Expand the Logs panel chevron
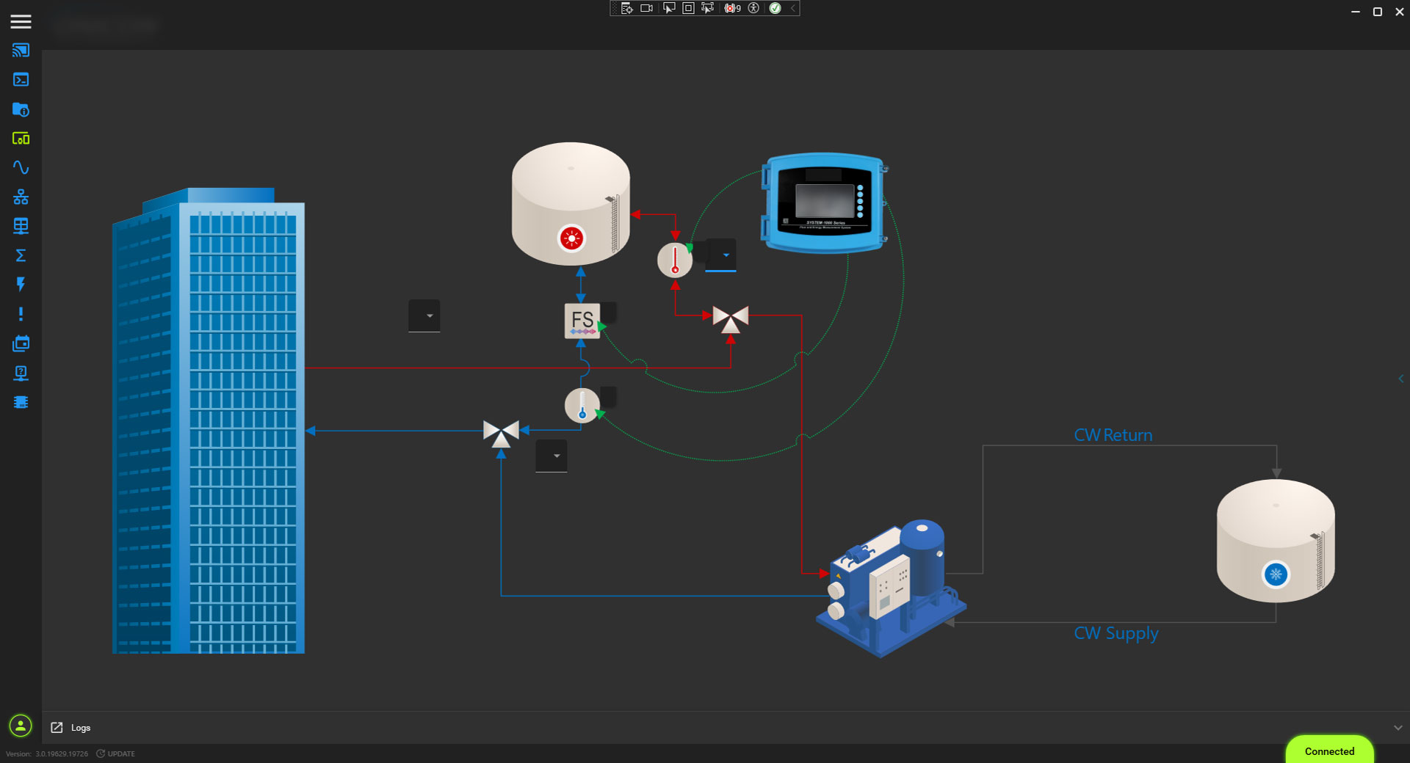This screenshot has height=763, width=1410. [1398, 728]
